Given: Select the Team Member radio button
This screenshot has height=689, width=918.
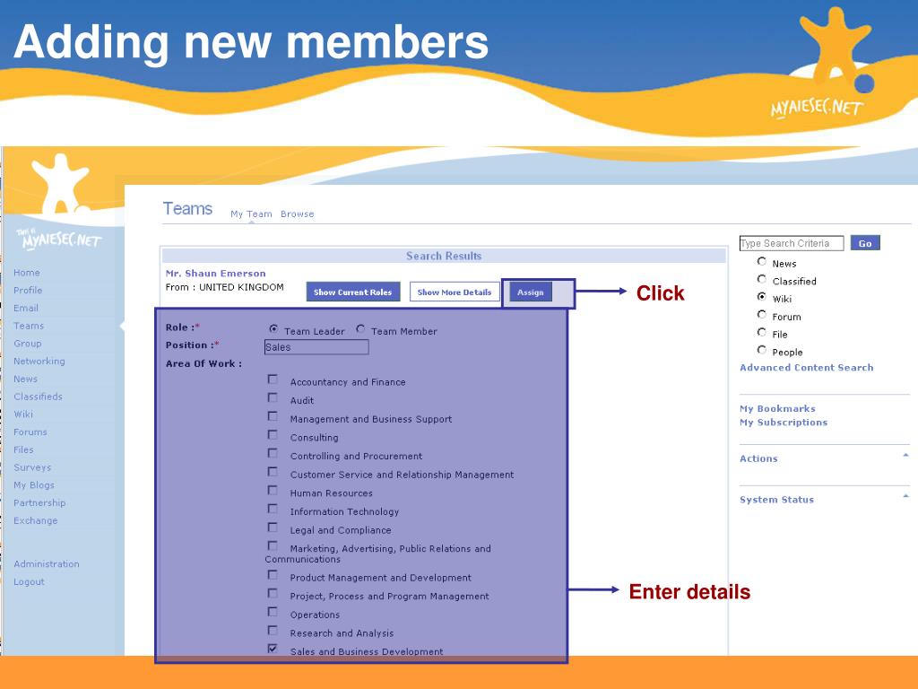Looking at the screenshot, I should [x=360, y=329].
